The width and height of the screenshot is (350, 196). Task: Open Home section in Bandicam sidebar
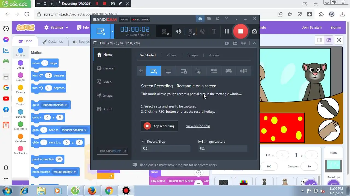(112, 55)
